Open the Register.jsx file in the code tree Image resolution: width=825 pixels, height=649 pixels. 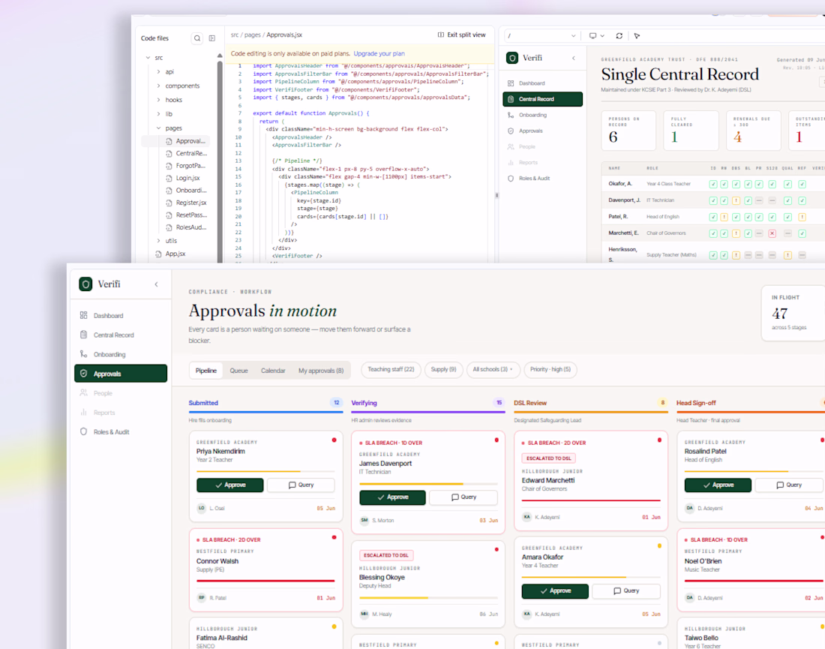pos(191,203)
